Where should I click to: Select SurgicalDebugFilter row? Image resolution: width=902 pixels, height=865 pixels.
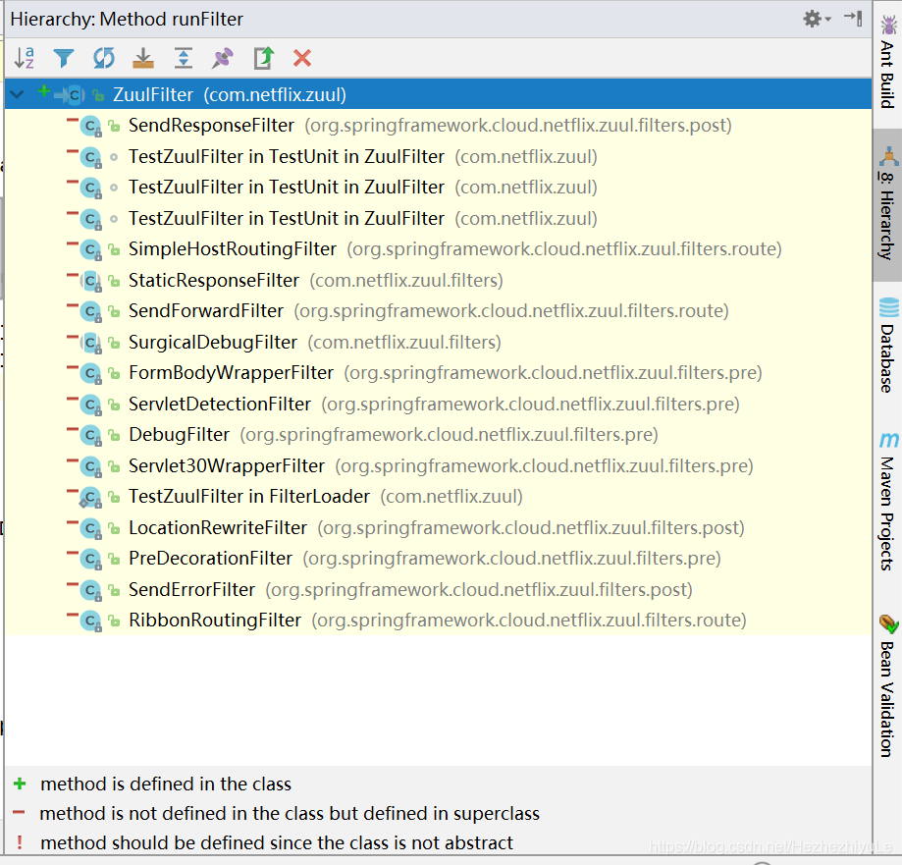tap(439, 342)
